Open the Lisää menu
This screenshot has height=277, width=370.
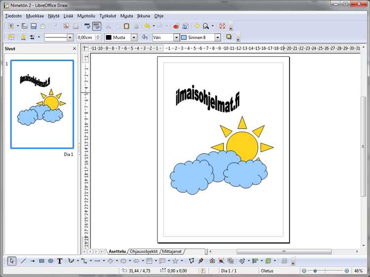(x=68, y=16)
